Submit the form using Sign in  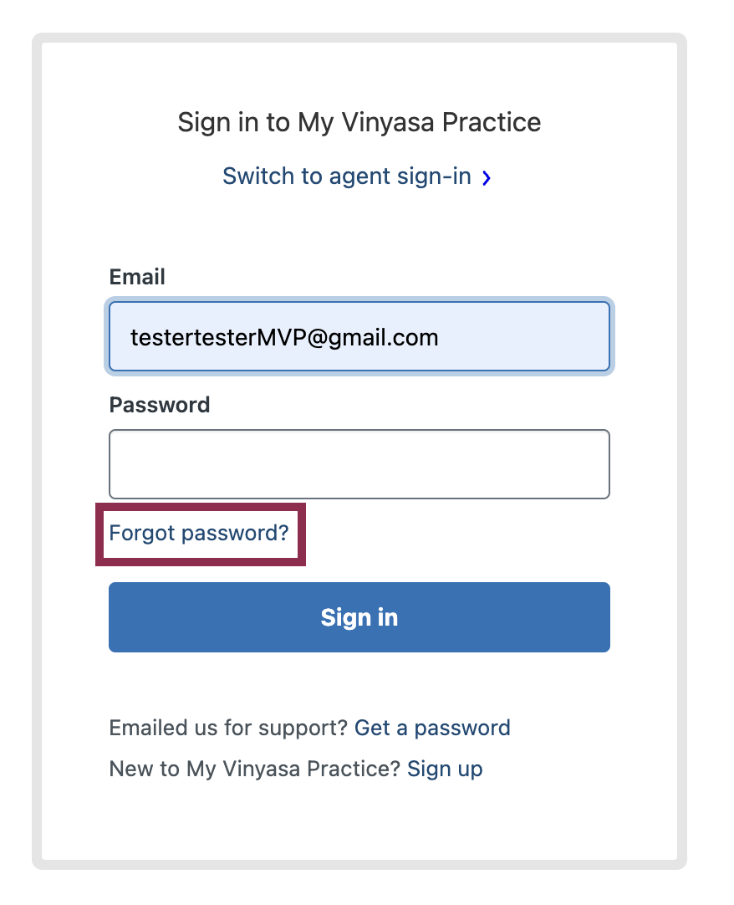359,617
